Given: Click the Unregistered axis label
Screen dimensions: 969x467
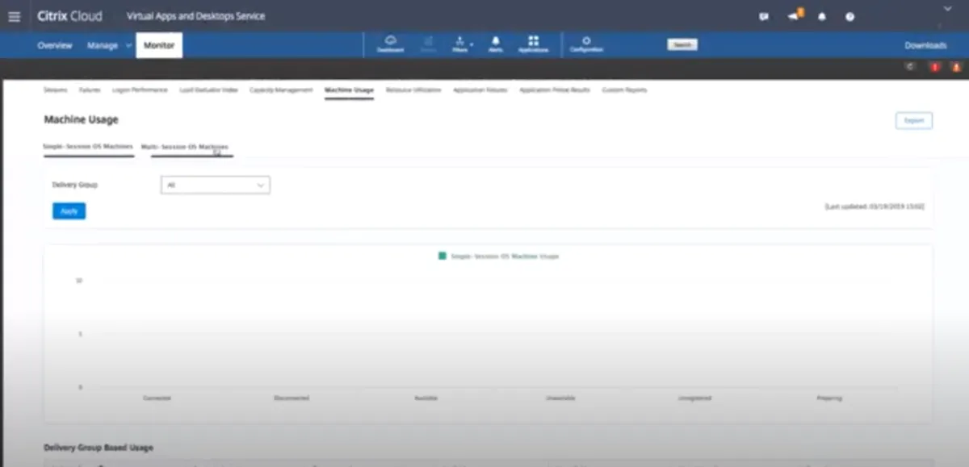Looking at the screenshot, I should click(x=694, y=398).
